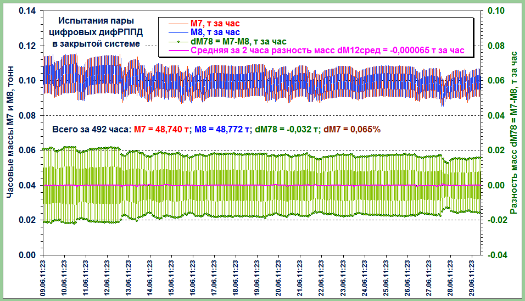Click the red 'M7 = 48,740 т' value
This screenshot has height=301, width=525.
161,130
